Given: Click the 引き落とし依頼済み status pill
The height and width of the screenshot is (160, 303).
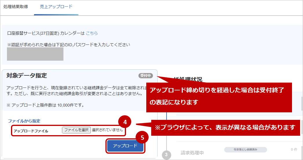Looking at the screenshot, I should coord(245,150).
